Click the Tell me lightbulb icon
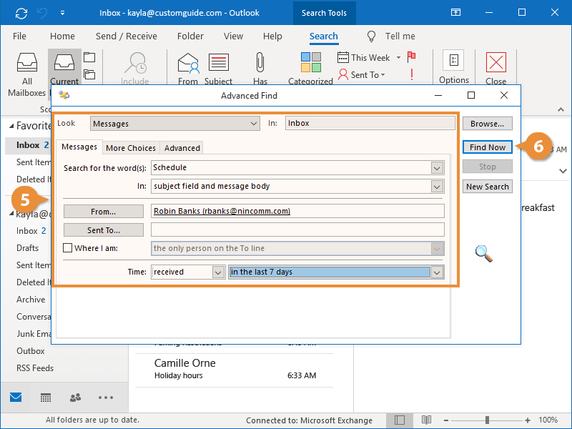Screen dimensions: 572x429 (371, 36)
